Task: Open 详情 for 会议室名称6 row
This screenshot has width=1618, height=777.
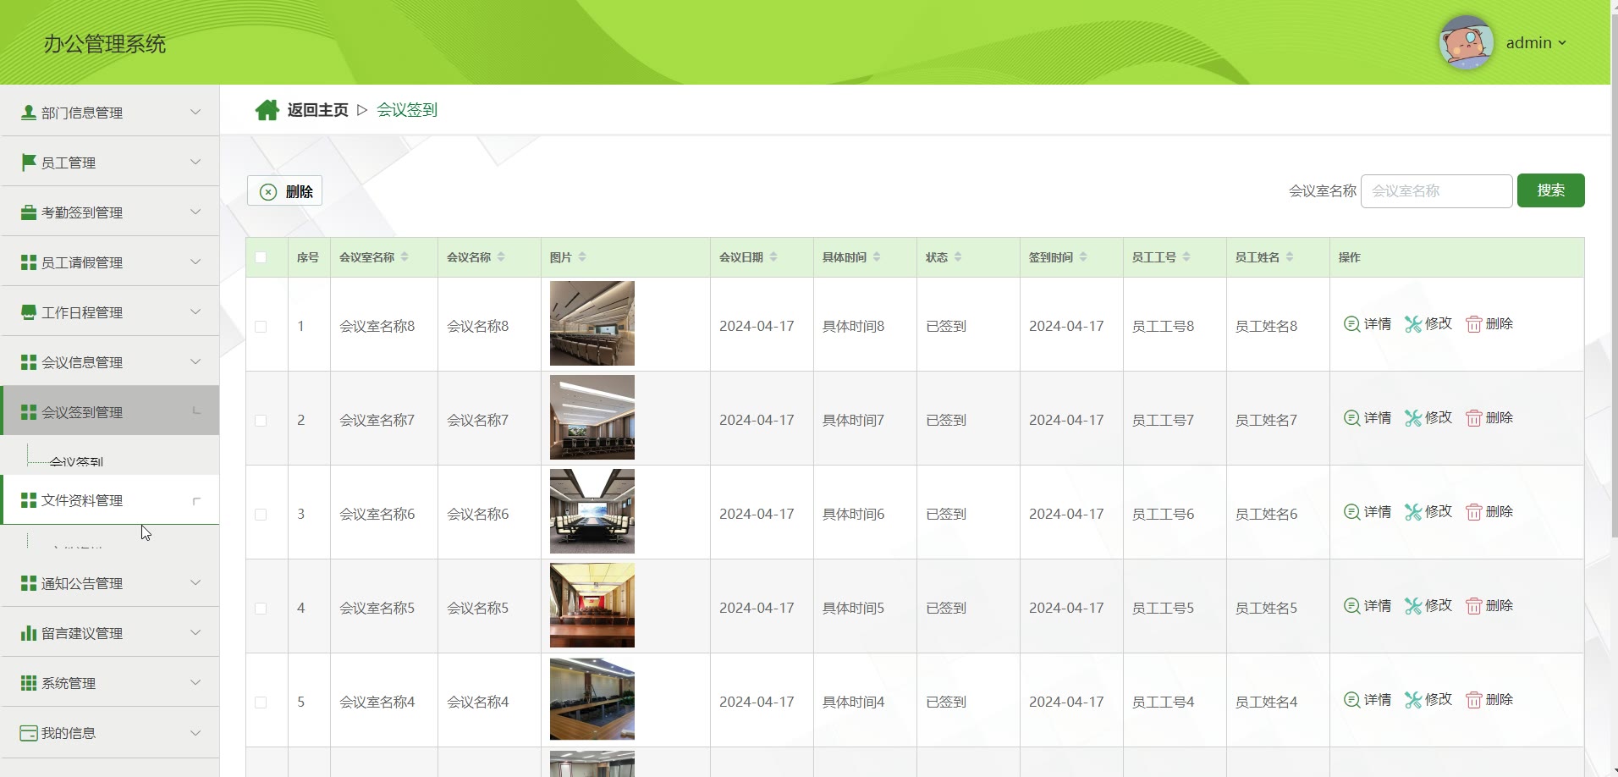Action: pos(1368,512)
